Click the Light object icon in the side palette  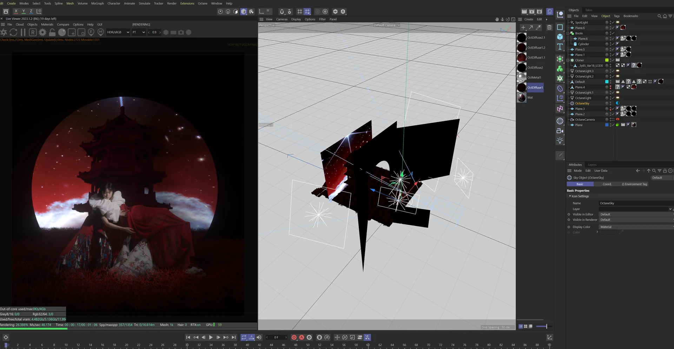[x=560, y=141]
